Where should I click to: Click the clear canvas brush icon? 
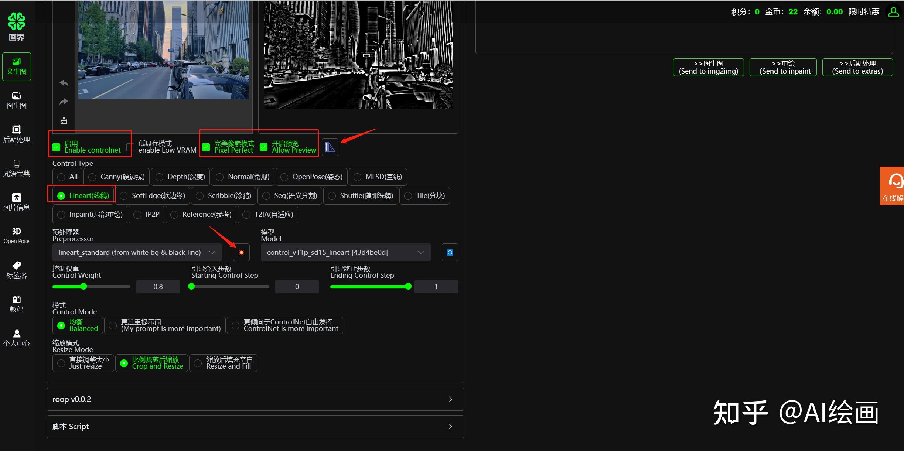[64, 120]
